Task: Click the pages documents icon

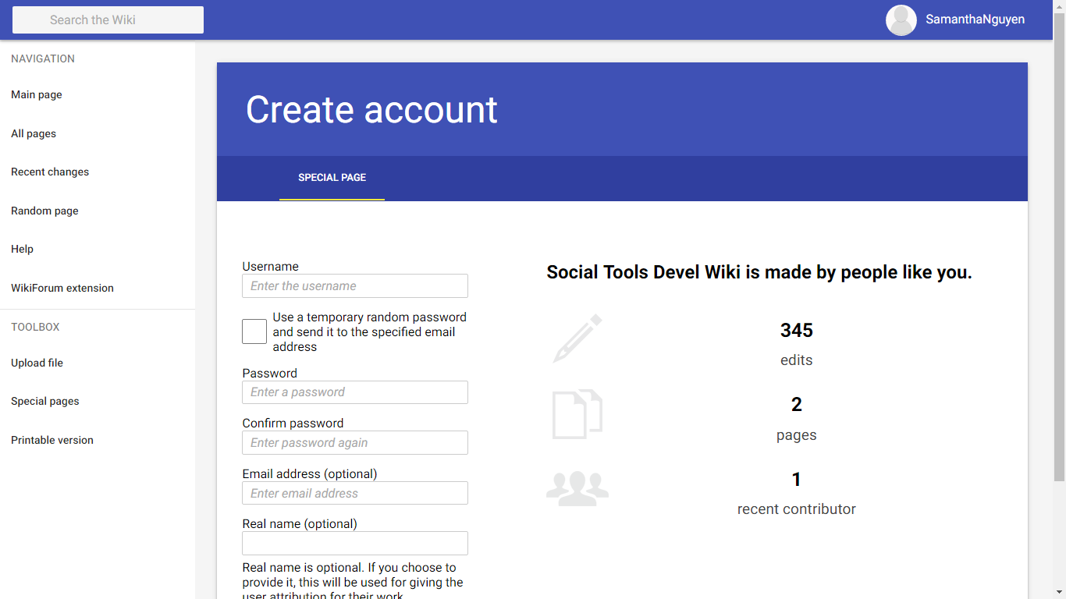Action: (577, 414)
